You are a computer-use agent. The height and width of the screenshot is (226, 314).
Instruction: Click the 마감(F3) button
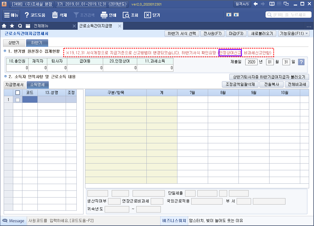(236, 34)
